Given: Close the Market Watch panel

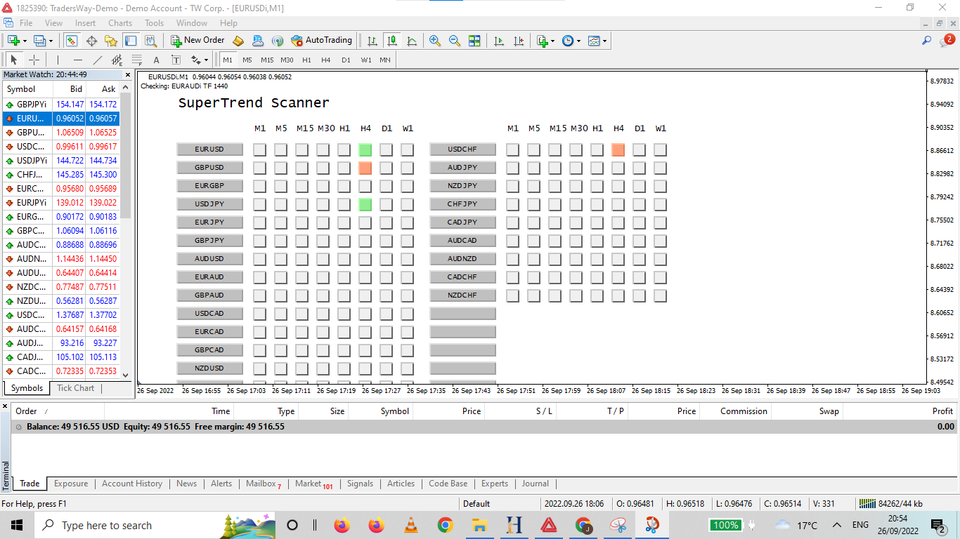Looking at the screenshot, I should tap(128, 74).
